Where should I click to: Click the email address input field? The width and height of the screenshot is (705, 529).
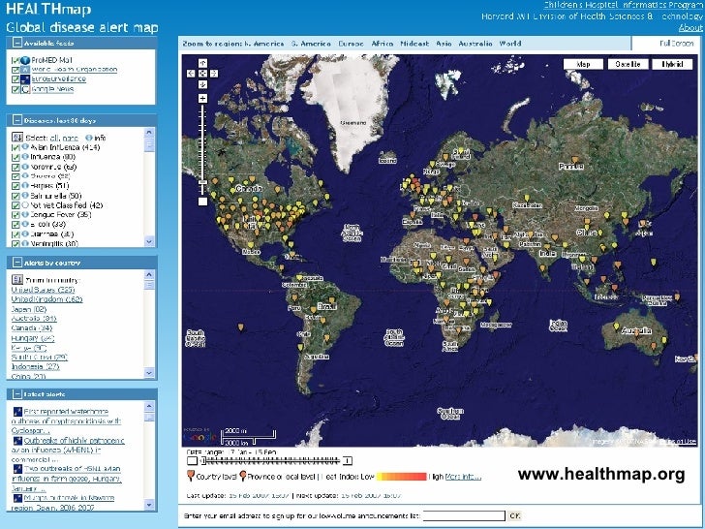(464, 516)
